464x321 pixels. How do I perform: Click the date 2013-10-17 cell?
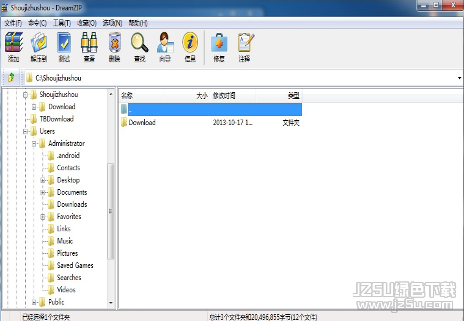tap(232, 123)
